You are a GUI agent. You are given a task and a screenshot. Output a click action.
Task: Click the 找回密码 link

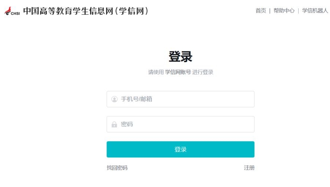click(x=117, y=168)
